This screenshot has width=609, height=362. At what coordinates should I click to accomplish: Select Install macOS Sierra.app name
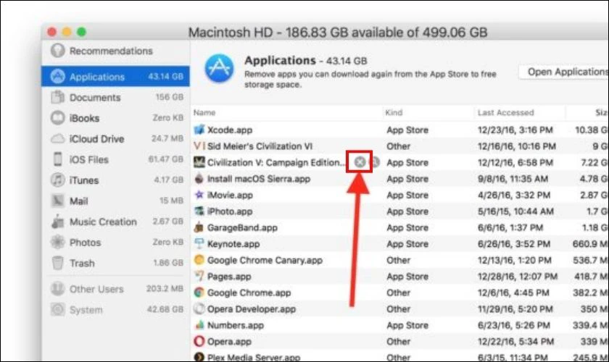[x=259, y=179]
